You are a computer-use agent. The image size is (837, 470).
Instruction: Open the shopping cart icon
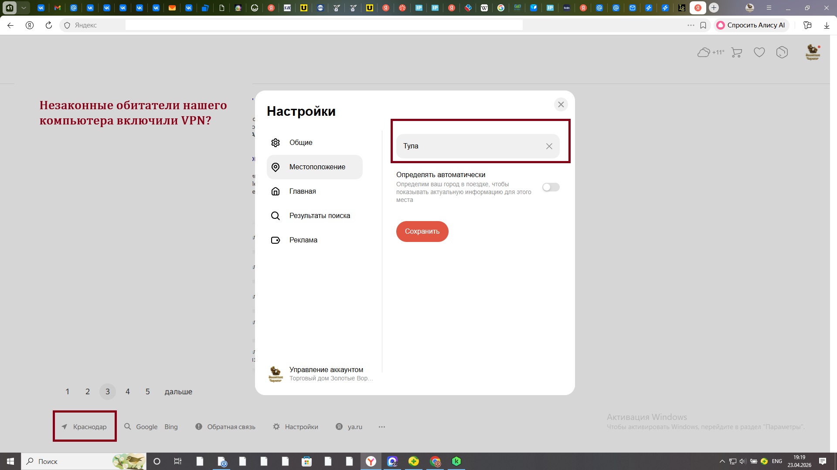point(737,53)
